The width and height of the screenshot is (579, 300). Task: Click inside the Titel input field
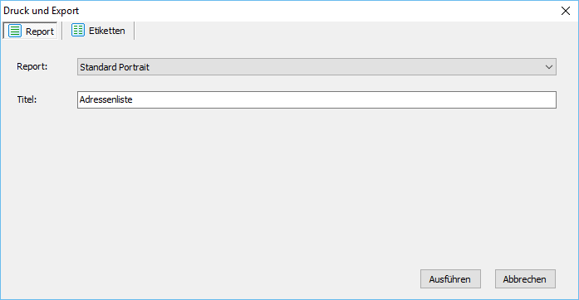pyautogui.click(x=316, y=100)
